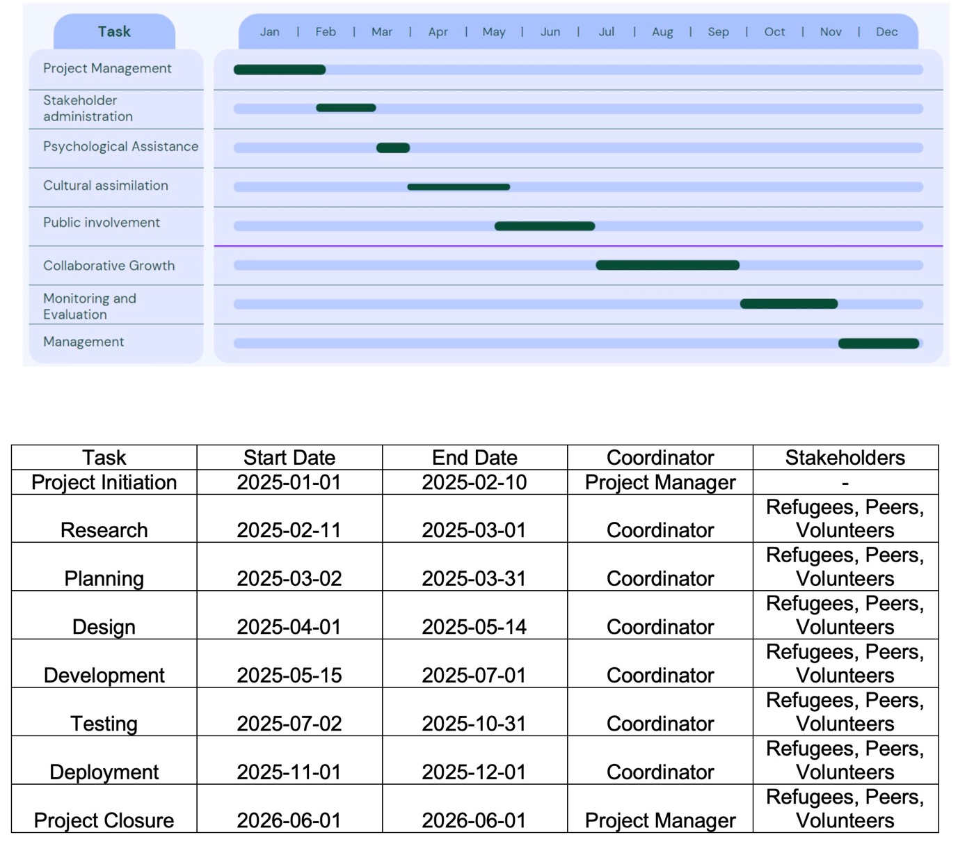Select the Jan month label
This screenshot has height=844, width=958.
[270, 32]
